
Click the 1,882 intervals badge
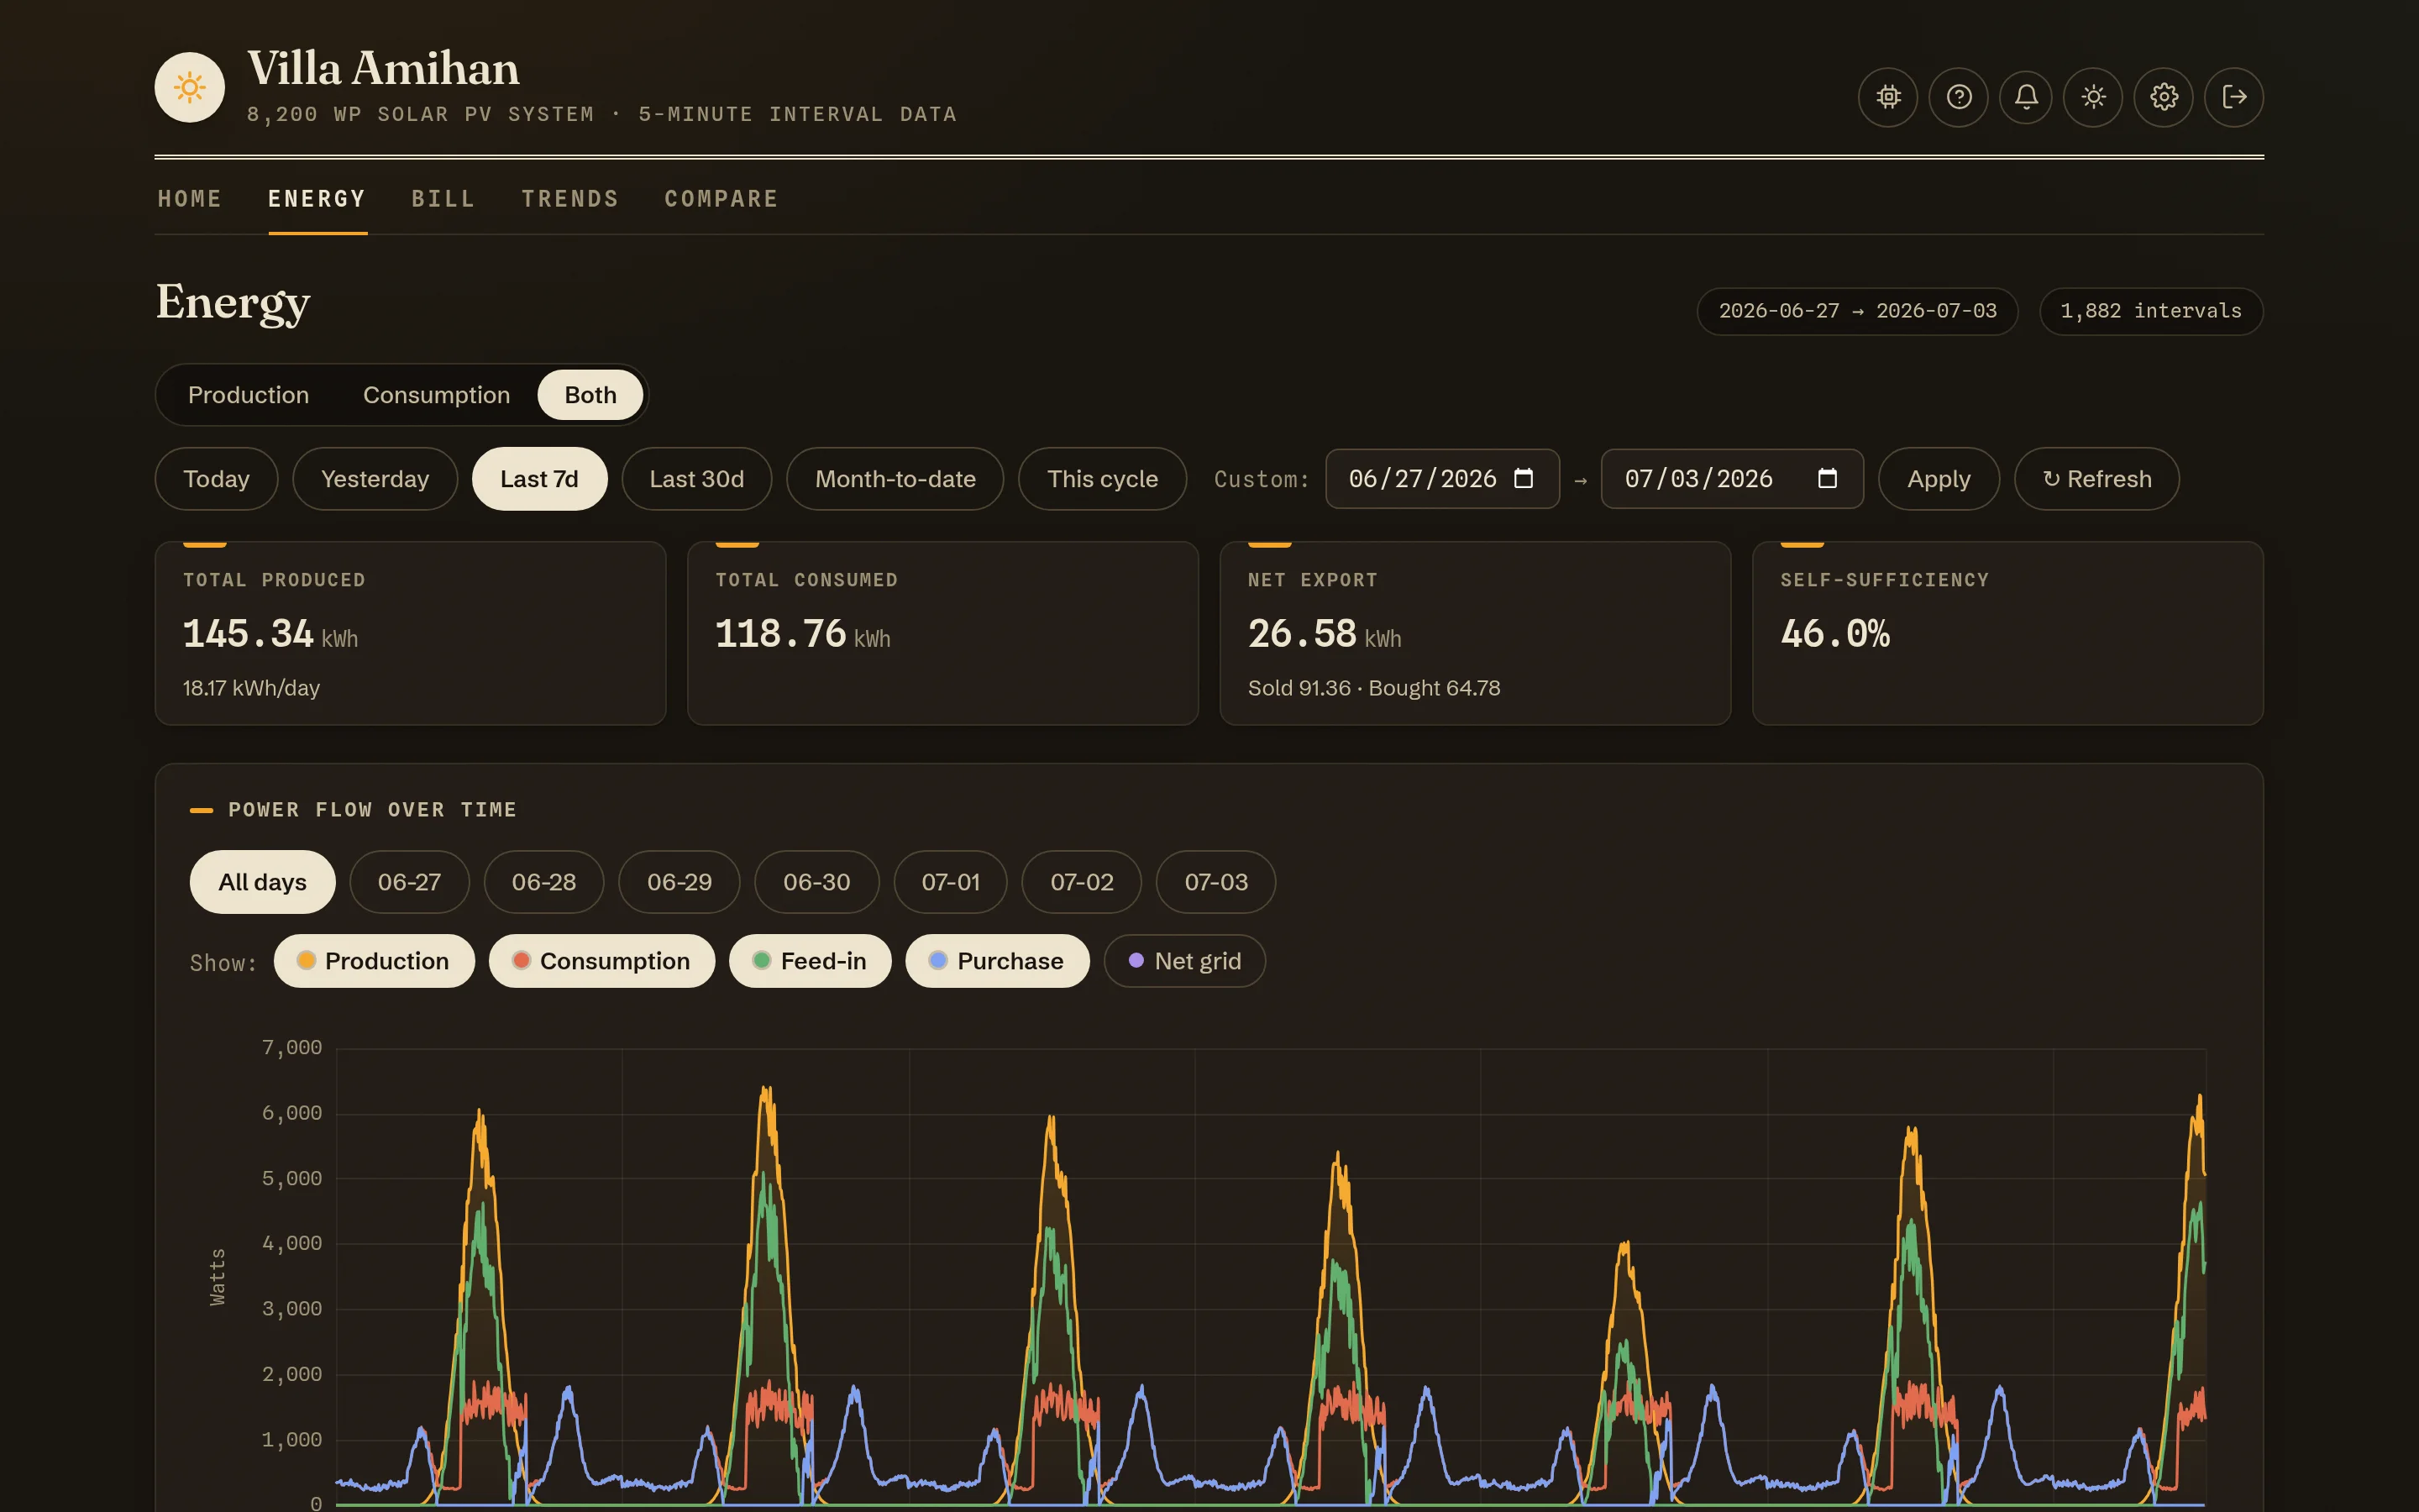tap(2151, 311)
